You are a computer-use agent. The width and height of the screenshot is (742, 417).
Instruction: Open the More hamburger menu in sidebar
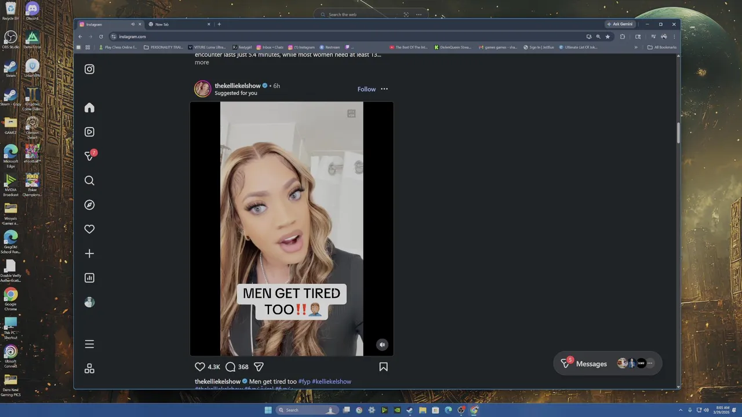pyautogui.click(x=89, y=344)
